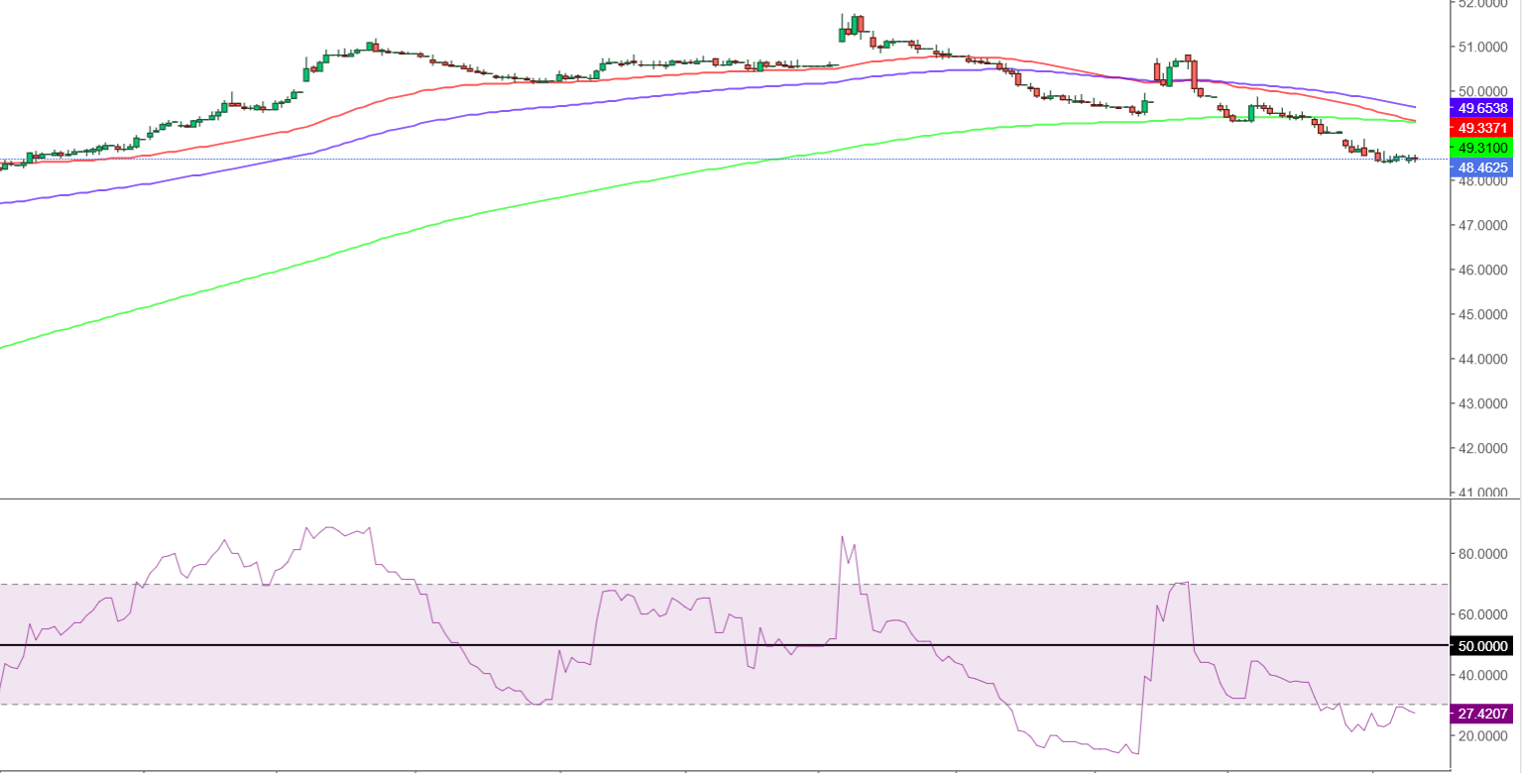Click the red moving average label 49.3371

click(1481, 128)
